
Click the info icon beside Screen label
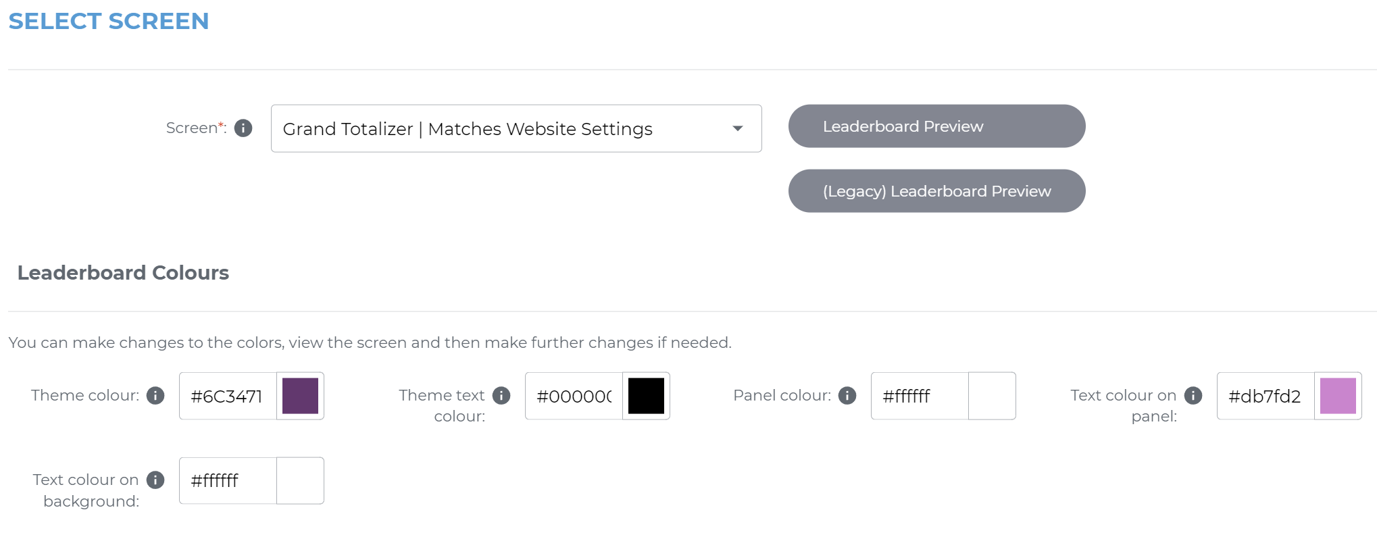click(x=243, y=128)
